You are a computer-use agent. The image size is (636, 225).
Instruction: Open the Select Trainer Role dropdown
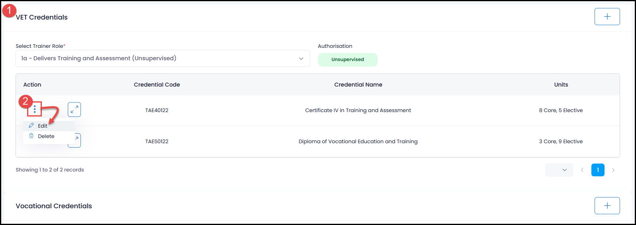click(x=163, y=58)
